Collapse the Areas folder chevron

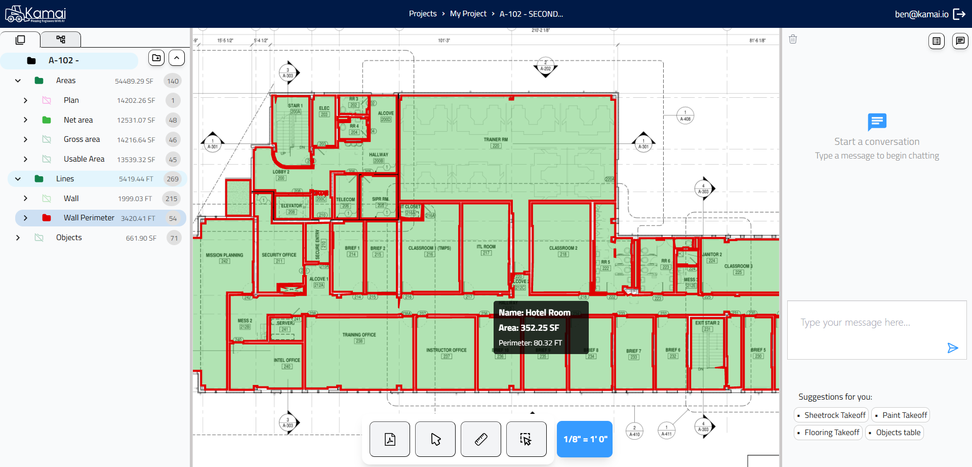point(18,81)
